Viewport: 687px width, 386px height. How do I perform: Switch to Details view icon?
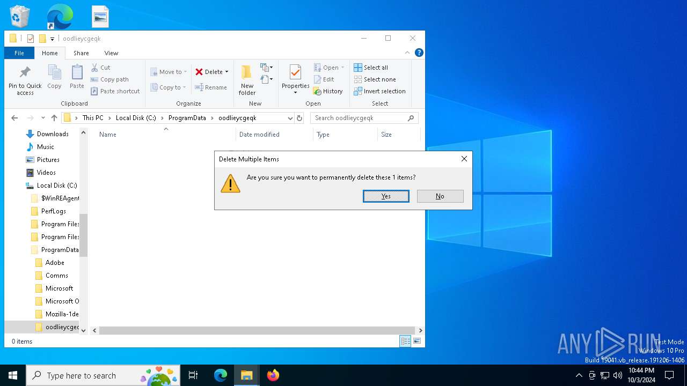point(405,341)
